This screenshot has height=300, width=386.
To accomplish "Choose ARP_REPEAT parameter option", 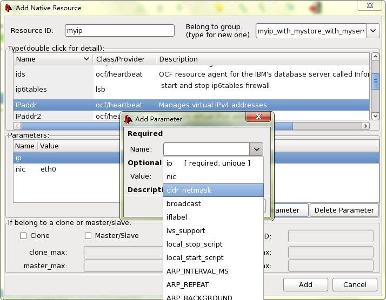I will click(x=188, y=285).
